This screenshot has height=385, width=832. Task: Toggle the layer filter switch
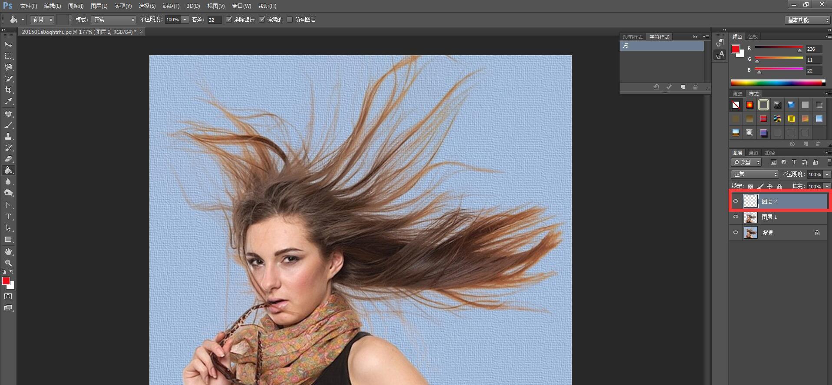829,162
